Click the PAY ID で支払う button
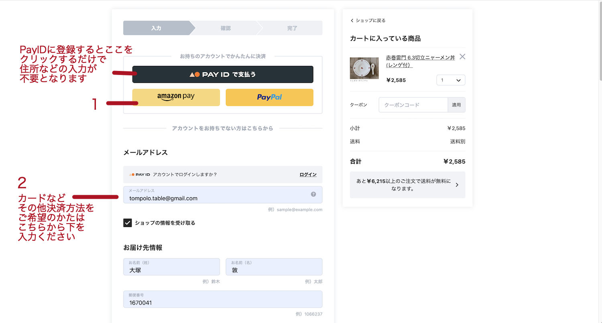The width and height of the screenshot is (602, 323). pos(223,75)
